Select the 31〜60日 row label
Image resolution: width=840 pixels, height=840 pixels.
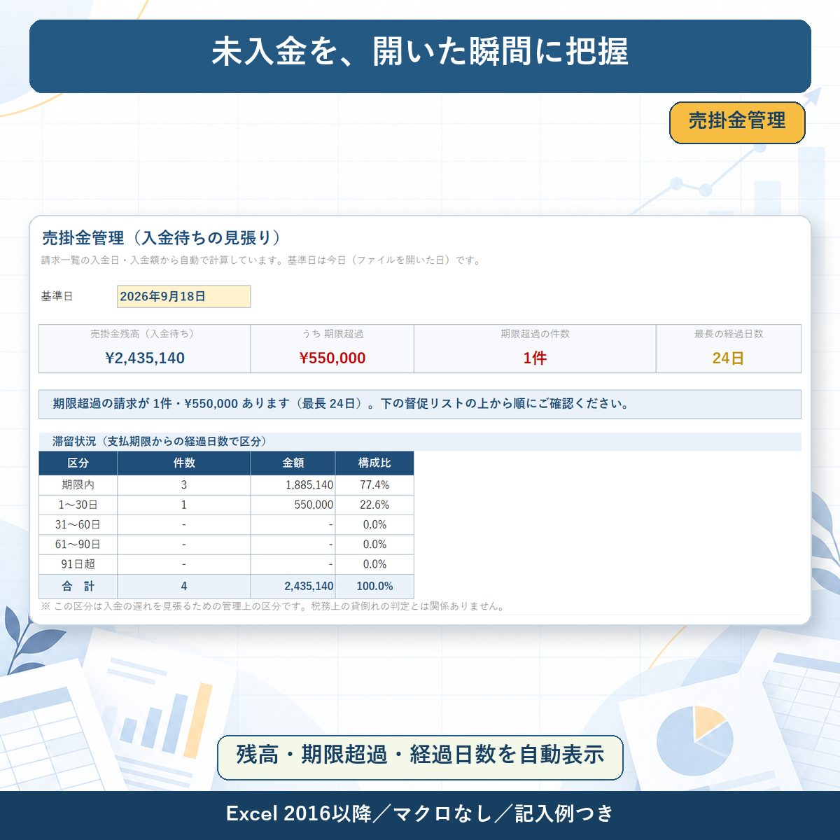click(x=78, y=524)
